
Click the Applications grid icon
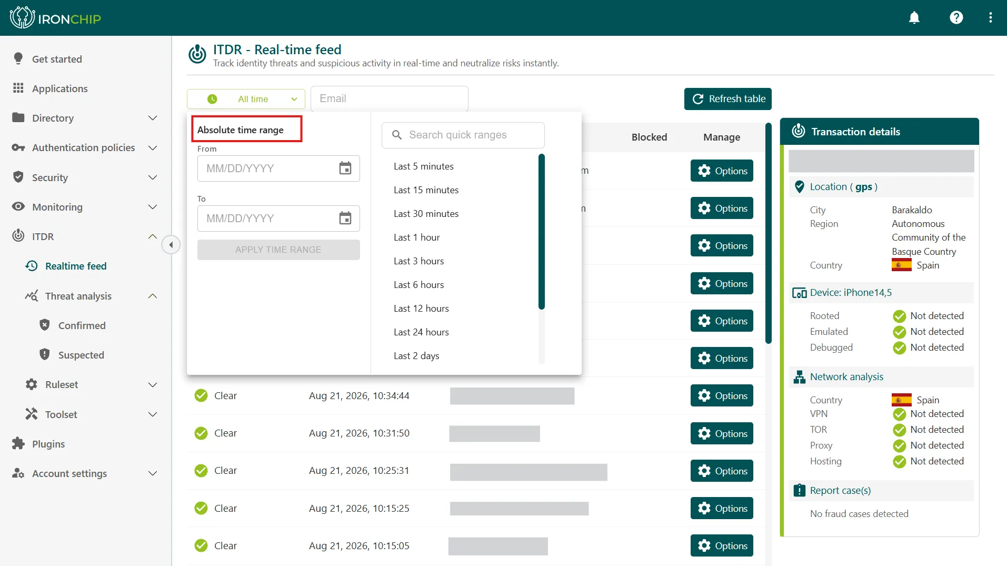pyautogui.click(x=18, y=88)
